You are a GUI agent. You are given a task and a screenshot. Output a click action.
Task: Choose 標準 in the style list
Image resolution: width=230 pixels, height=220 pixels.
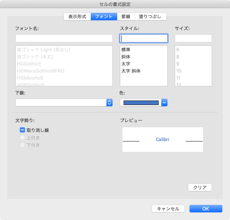pos(126,50)
